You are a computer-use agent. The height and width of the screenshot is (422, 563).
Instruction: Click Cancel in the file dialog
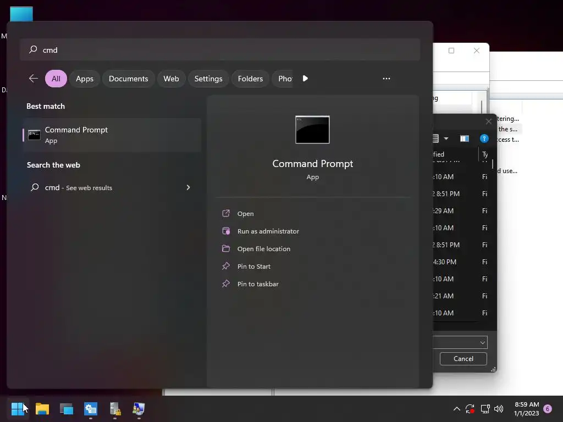tap(463, 358)
